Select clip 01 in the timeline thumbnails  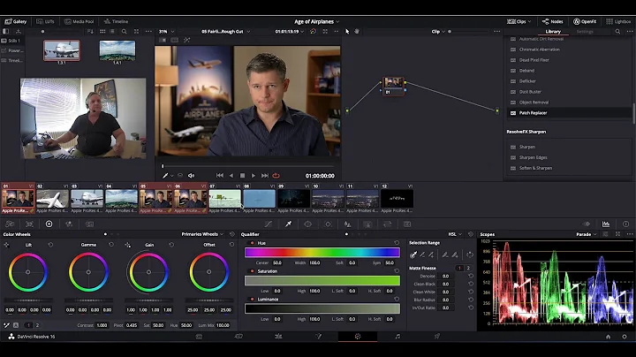pyautogui.click(x=18, y=199)
